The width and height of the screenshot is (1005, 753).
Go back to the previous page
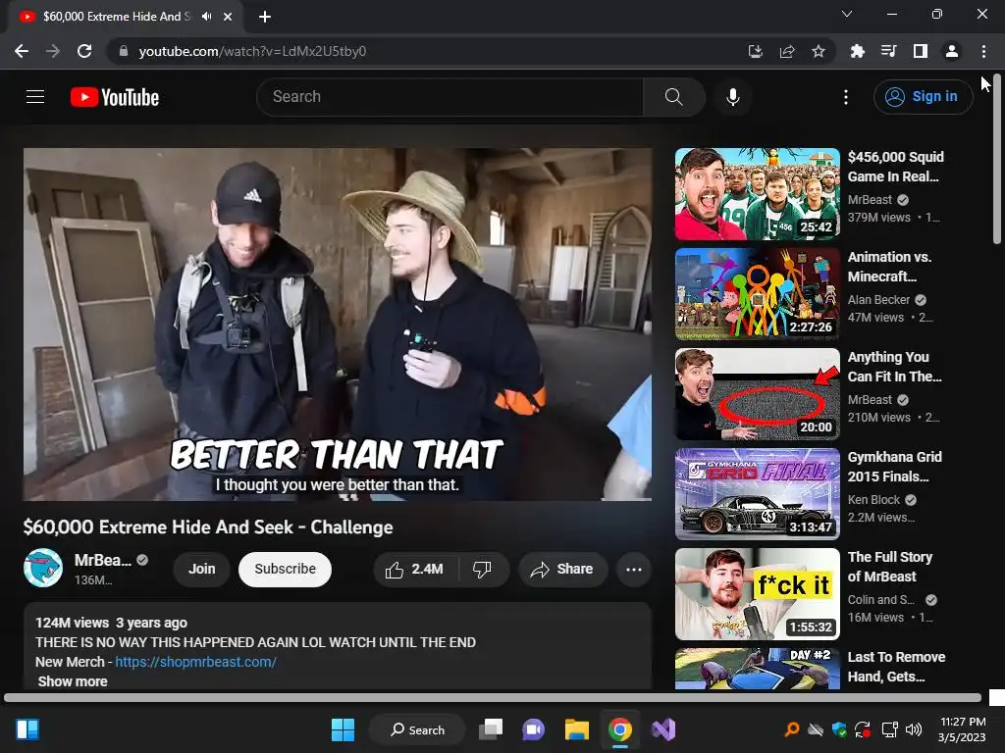(x=22, y=51)
